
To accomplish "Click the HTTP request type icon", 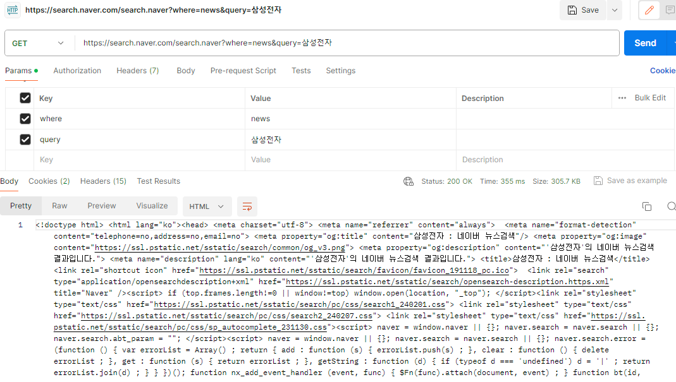I will (13, 9).
